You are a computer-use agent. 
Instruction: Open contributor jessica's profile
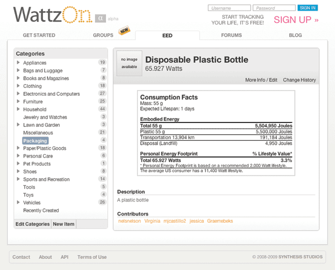(197, 221)
